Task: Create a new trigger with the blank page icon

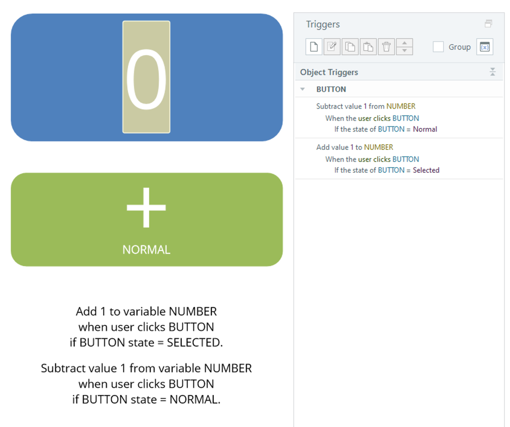Action: [314, 47]
